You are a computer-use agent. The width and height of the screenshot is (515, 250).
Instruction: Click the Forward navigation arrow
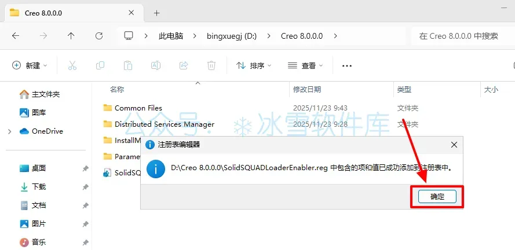(x=43, y=36)
